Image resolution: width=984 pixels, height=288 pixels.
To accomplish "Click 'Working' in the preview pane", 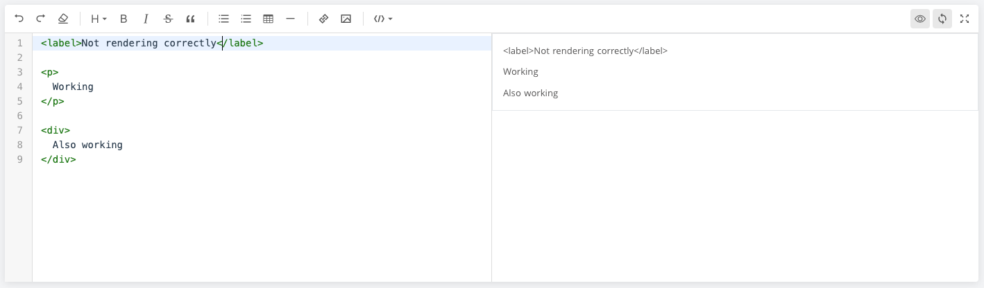I will pyautogui.click(x=520, y=71).
